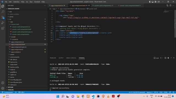
Task: Open editor more actions ellipsis
Action: tap(174, 5)
